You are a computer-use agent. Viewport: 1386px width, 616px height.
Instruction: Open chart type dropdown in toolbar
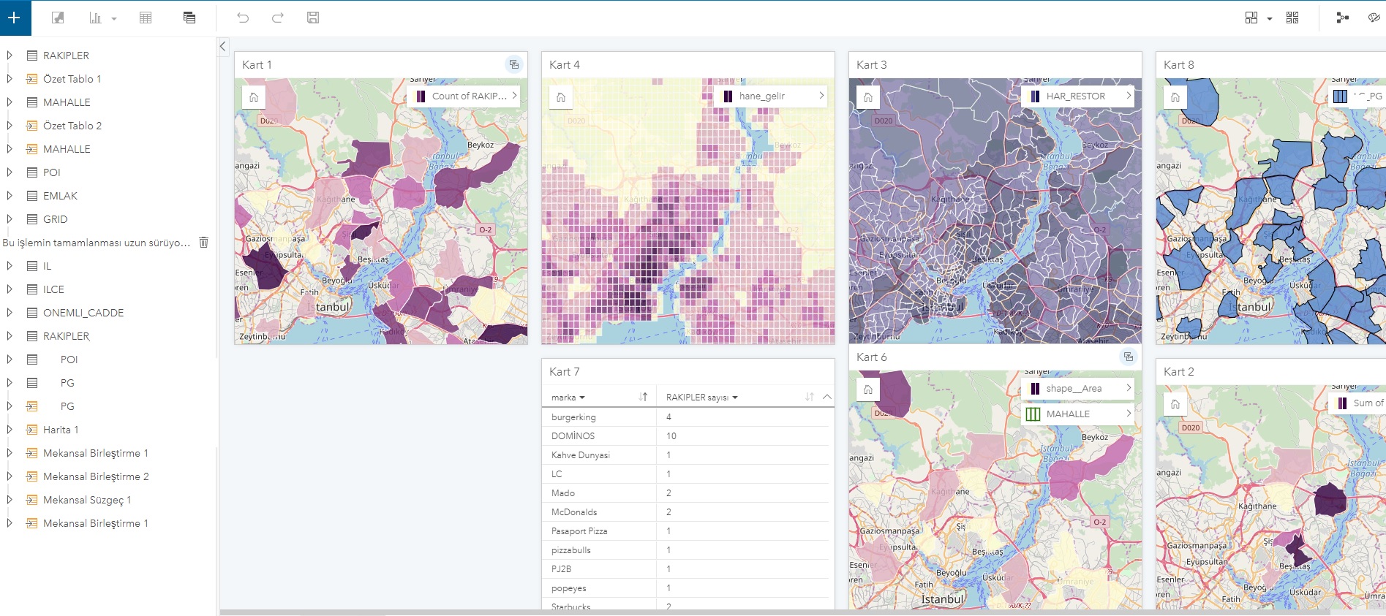113,19
